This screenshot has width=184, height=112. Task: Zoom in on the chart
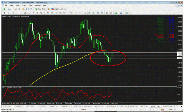point(98,13)
